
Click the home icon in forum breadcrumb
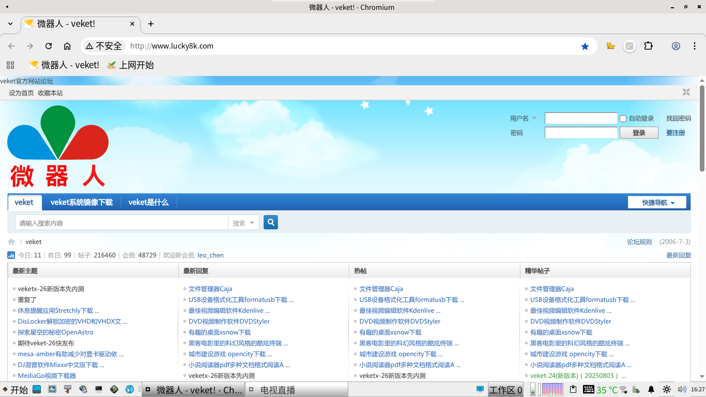(11, 242)
